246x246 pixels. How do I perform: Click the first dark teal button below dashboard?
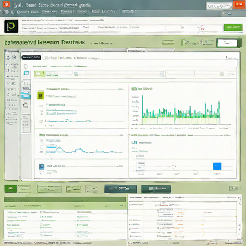click(121, 189)
